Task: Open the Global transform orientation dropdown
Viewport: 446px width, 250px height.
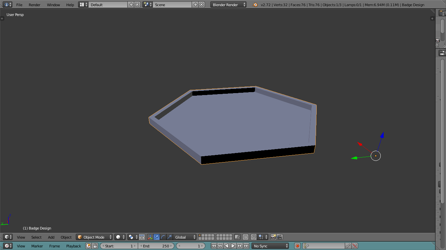Action: (185, 237)
